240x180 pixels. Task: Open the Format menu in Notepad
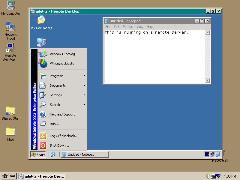click(x=128, y=27)
